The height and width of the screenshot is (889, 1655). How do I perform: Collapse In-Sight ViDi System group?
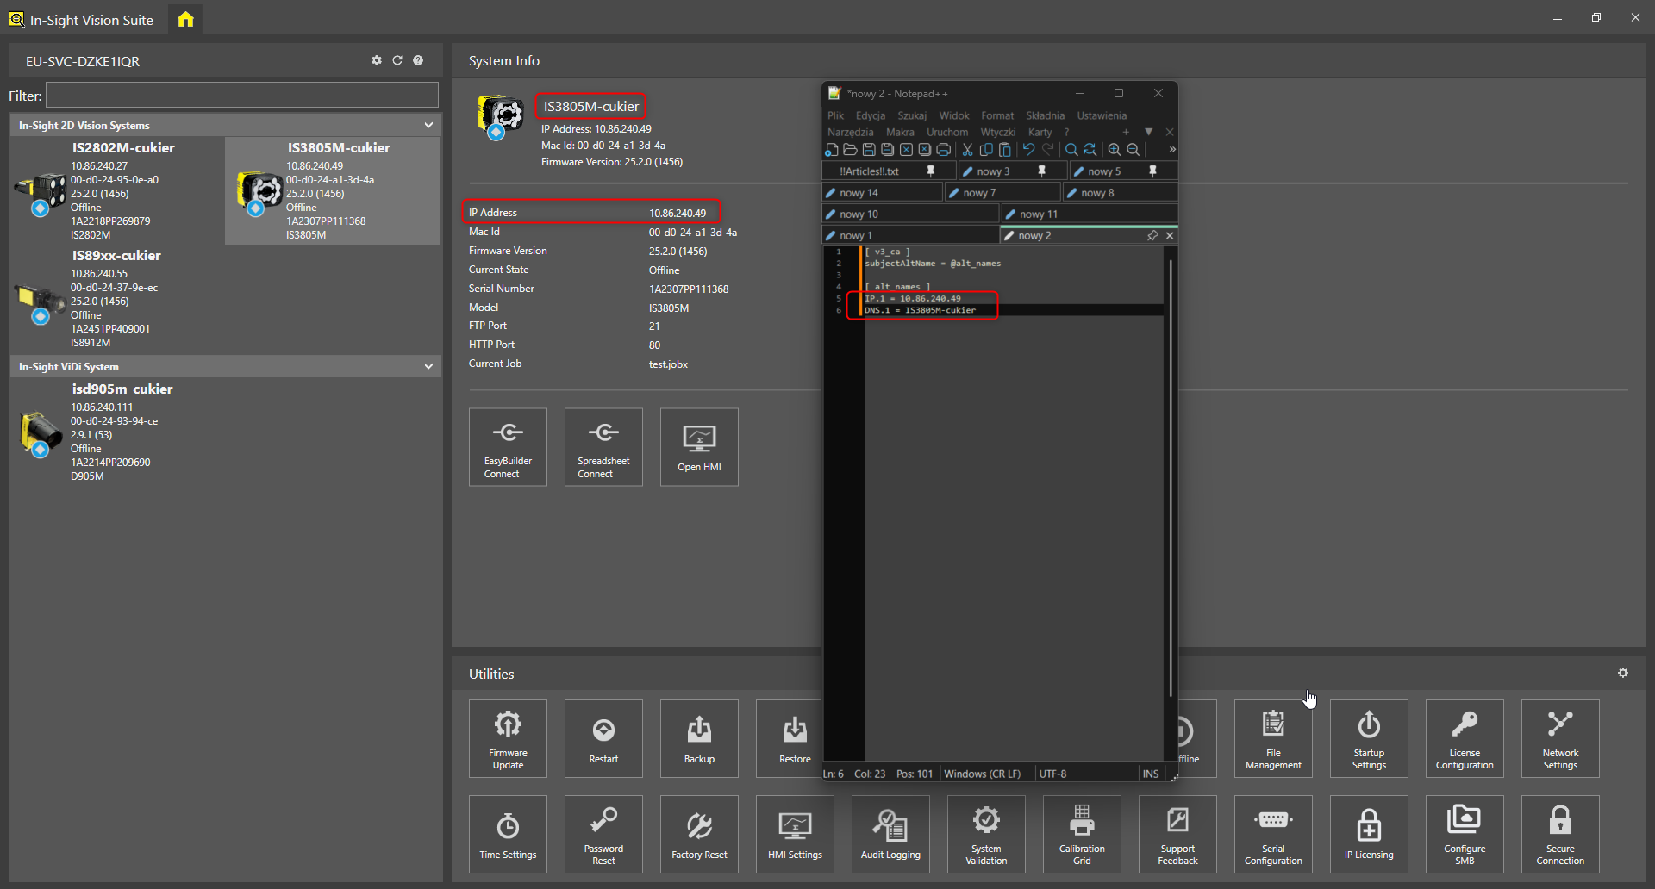(428, 366)
